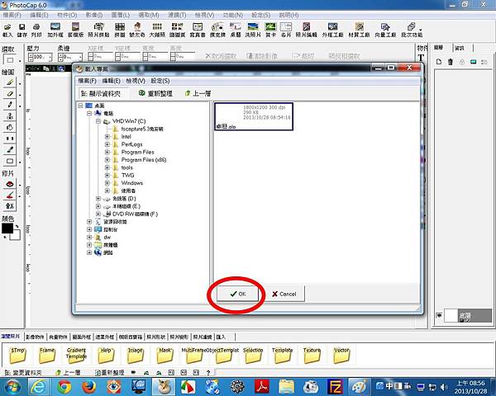Expand the Program Files folder node

tap(107, 152)
